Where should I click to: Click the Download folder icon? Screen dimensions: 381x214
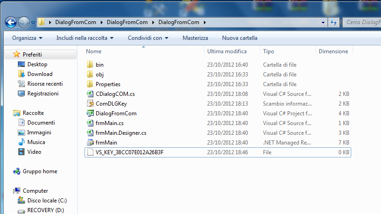(21, 74)
